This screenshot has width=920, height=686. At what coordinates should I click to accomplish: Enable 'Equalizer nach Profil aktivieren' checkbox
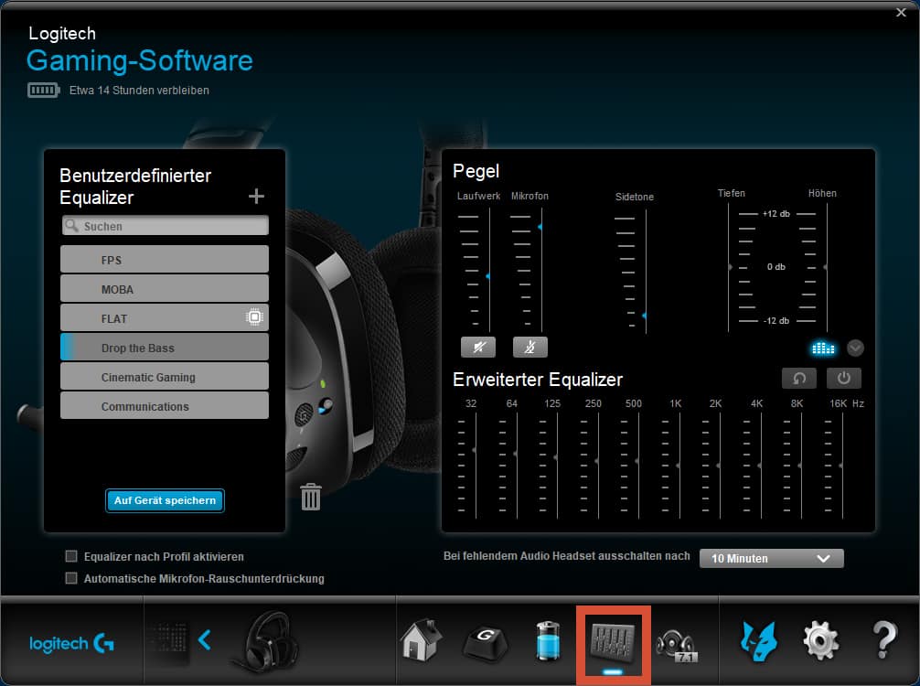pyautogui.click(x=71, y=556)
